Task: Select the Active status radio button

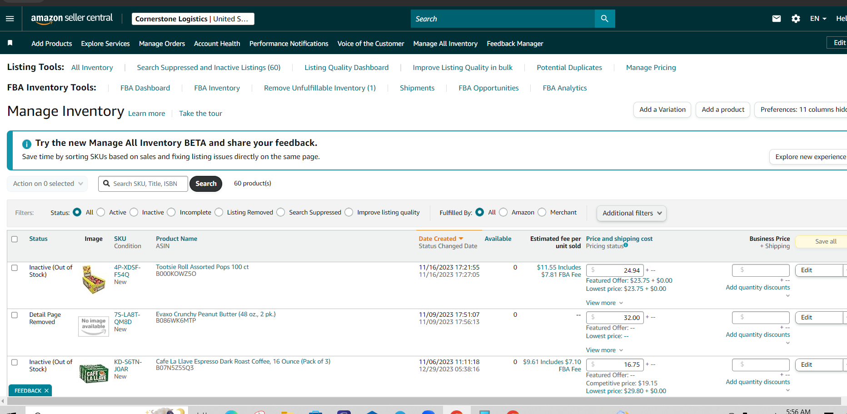Action: point(101,212)
